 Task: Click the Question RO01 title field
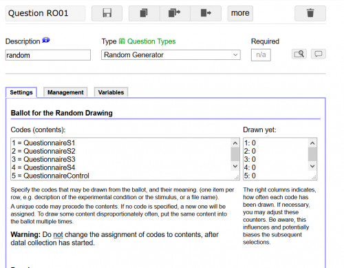(45, 13)
